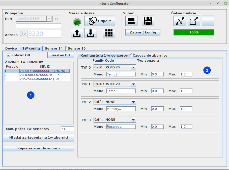Select sensor row 28DC5BCC02000026
The width and height of the screenshot is (229, 170).
click(37, 75)
